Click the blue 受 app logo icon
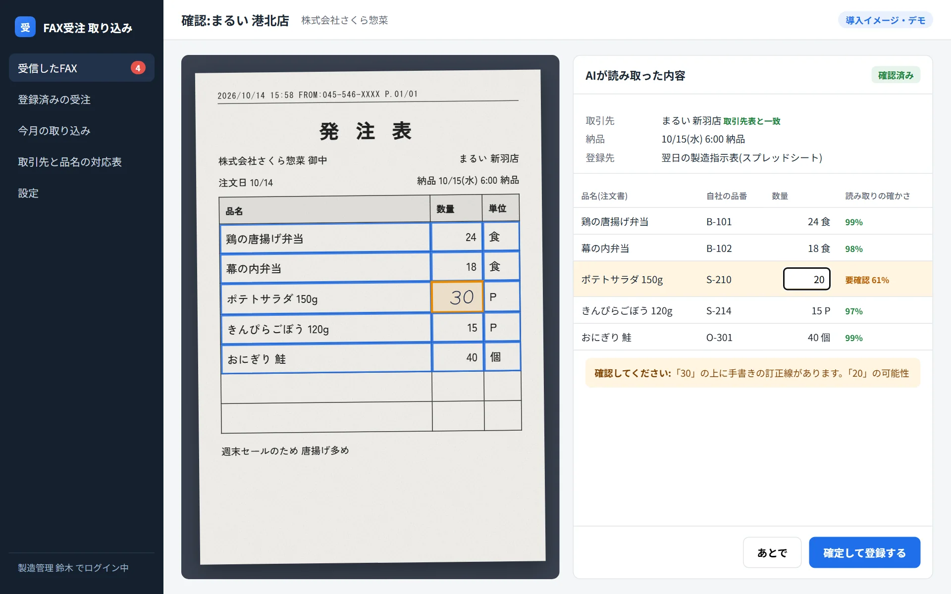The image size is (951, 594). click(25, 27)
